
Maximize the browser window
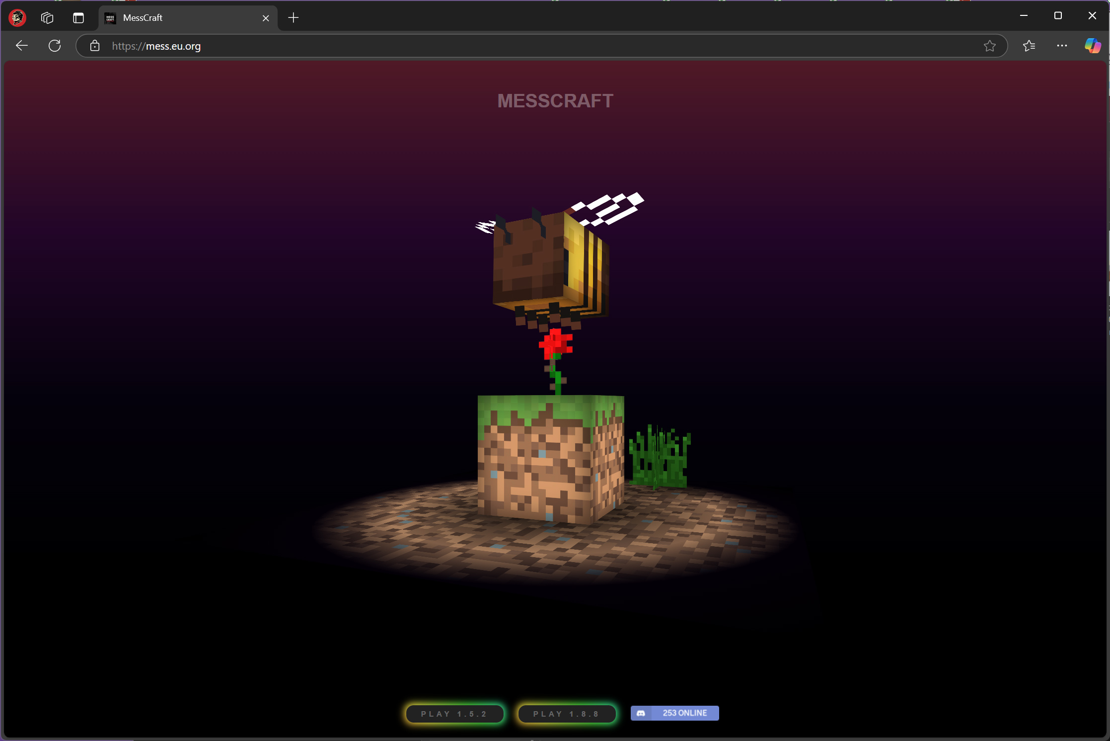[x=1058, y=16]
